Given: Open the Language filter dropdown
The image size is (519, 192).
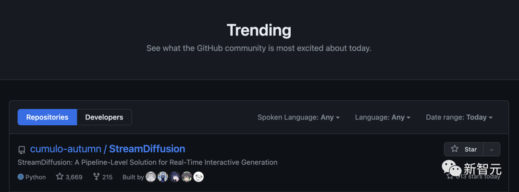Looking at the screenshot, I should (383, 117).
